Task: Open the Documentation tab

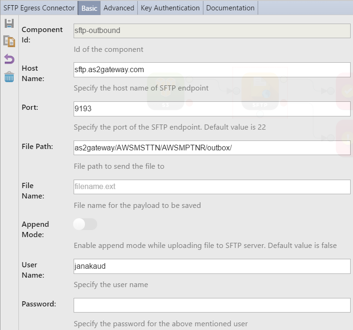Action: 230,8
